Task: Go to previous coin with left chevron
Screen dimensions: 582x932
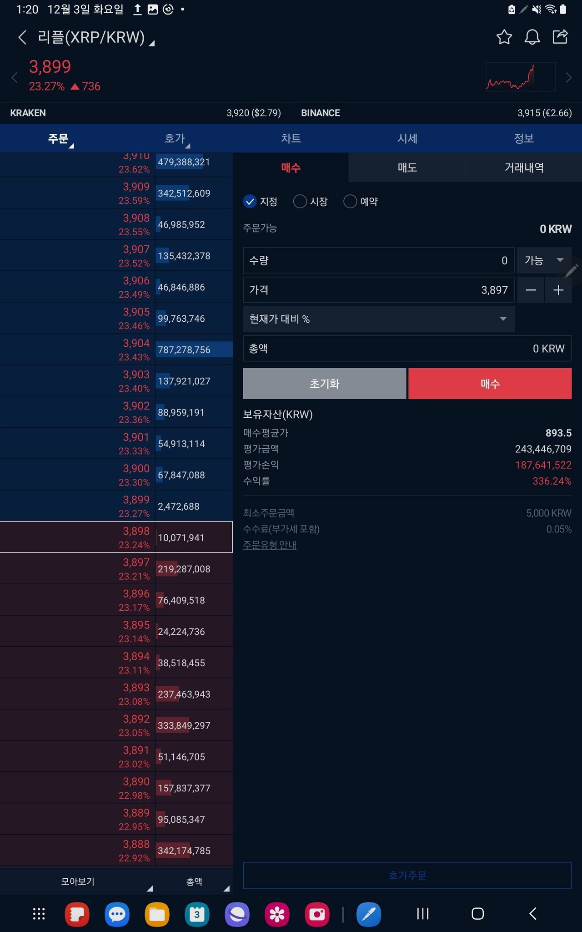Action: pyautogui.click(x=15, y=77)
